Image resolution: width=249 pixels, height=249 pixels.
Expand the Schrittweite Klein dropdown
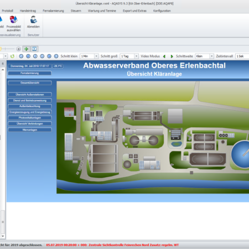tap(211, 56)
